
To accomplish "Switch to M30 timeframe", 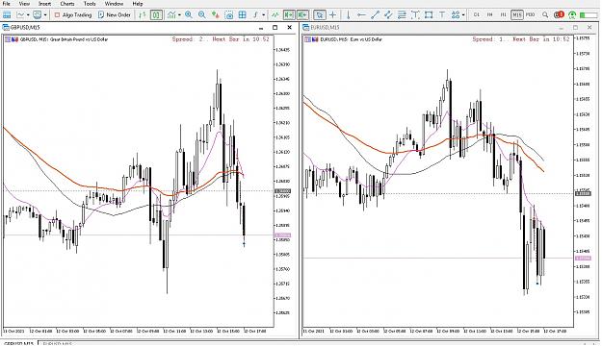I will click(x=530, y=15).
